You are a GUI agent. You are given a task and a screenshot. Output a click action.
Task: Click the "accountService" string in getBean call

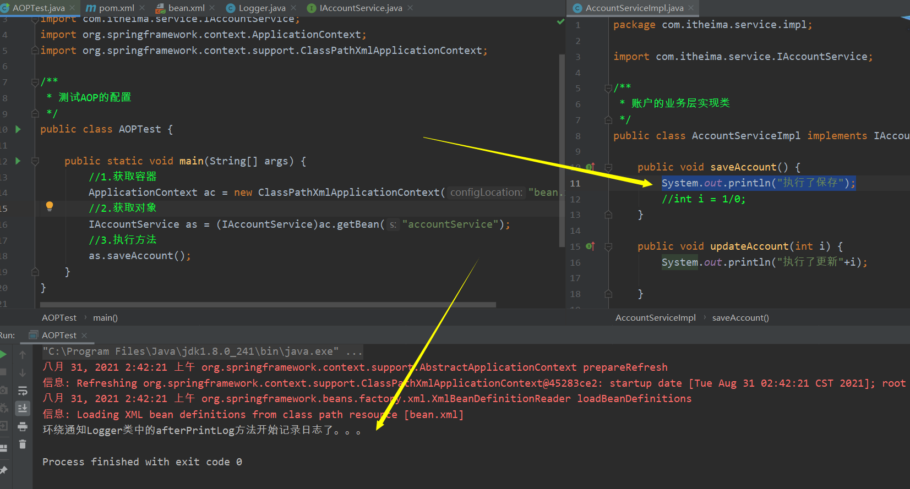tap(450, 224)
